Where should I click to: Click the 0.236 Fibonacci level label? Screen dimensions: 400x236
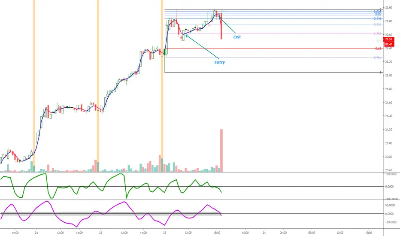(377, 24)
